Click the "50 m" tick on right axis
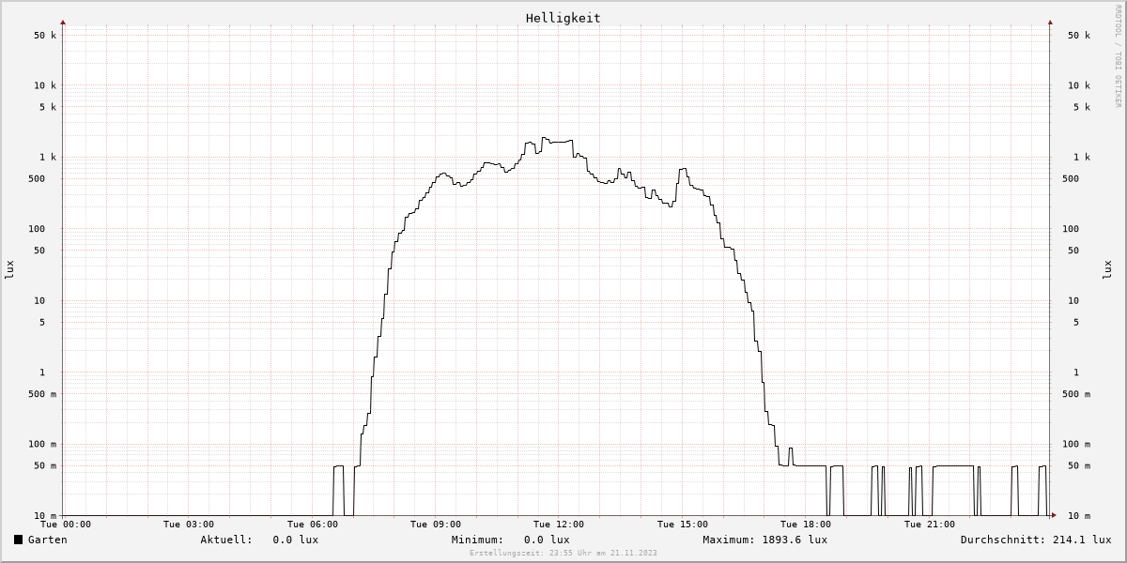The height and width of the screenshot is (563, 1127). 1079,466
